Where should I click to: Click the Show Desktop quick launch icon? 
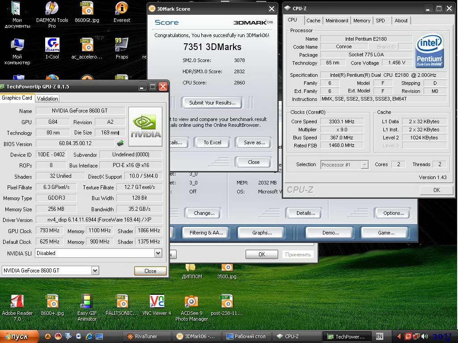tap(99, 336)
